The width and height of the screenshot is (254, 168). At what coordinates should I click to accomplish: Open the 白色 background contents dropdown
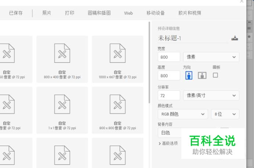click(x=170, y=132)
